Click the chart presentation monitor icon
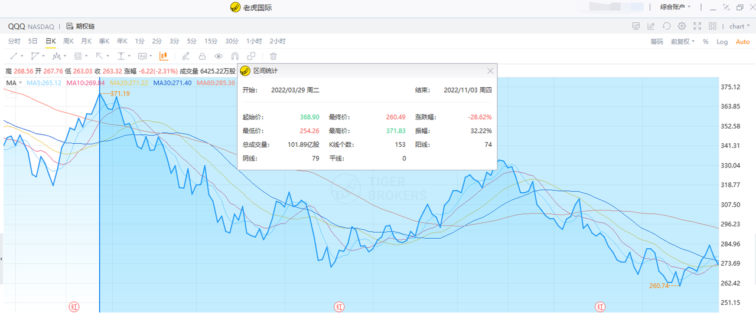This screenshot has height=313, width=756. coord(636,26)
